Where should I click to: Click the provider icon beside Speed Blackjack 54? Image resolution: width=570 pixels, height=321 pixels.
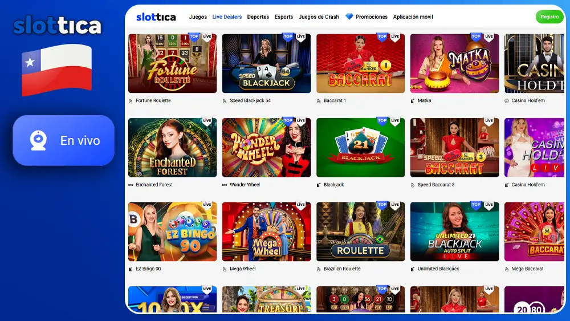tap(224, 101)
